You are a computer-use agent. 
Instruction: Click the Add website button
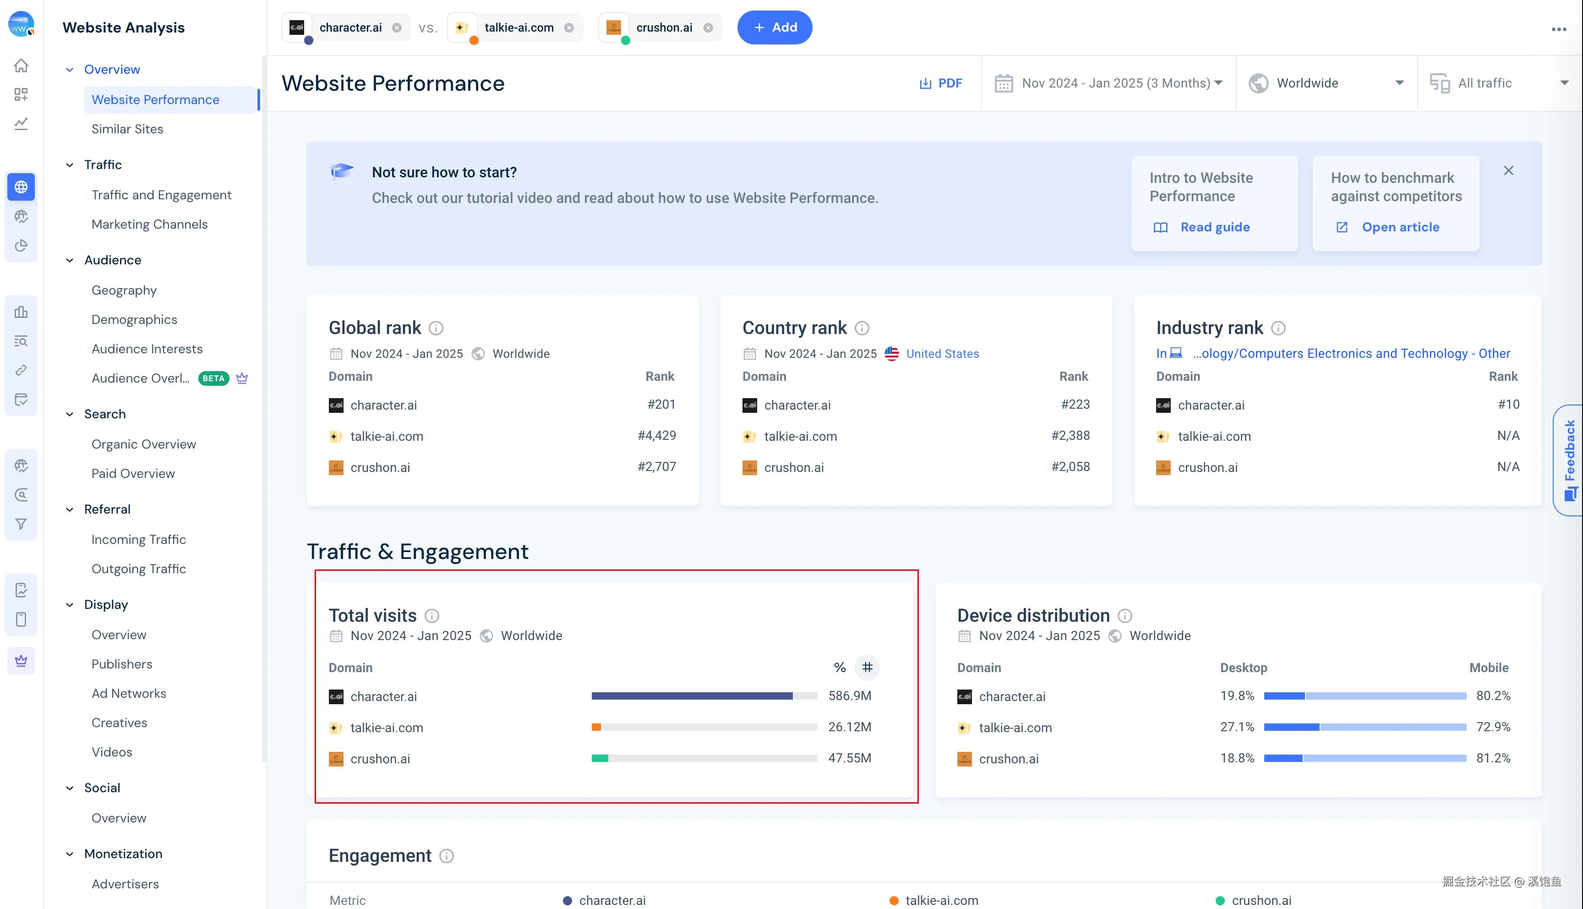coord(775,27)
